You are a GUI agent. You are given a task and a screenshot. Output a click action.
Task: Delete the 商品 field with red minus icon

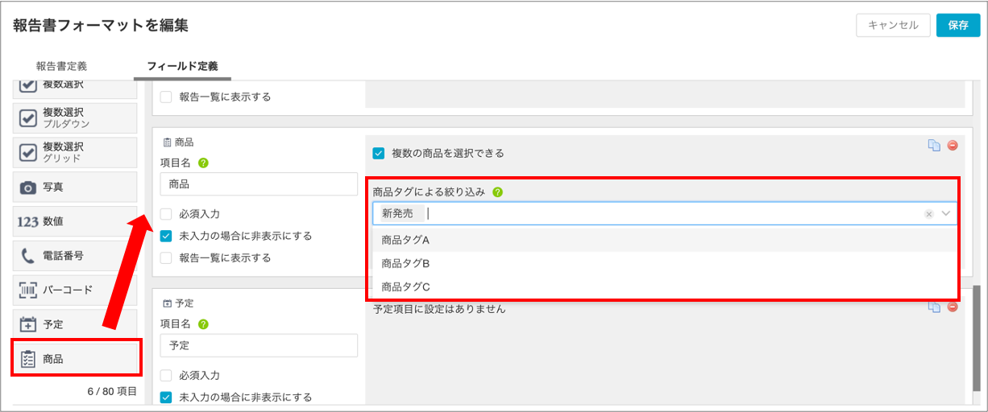click(x=953, y=146)
